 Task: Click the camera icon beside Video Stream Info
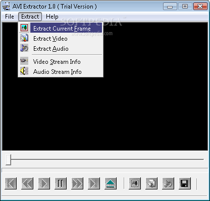pos(24,61)
